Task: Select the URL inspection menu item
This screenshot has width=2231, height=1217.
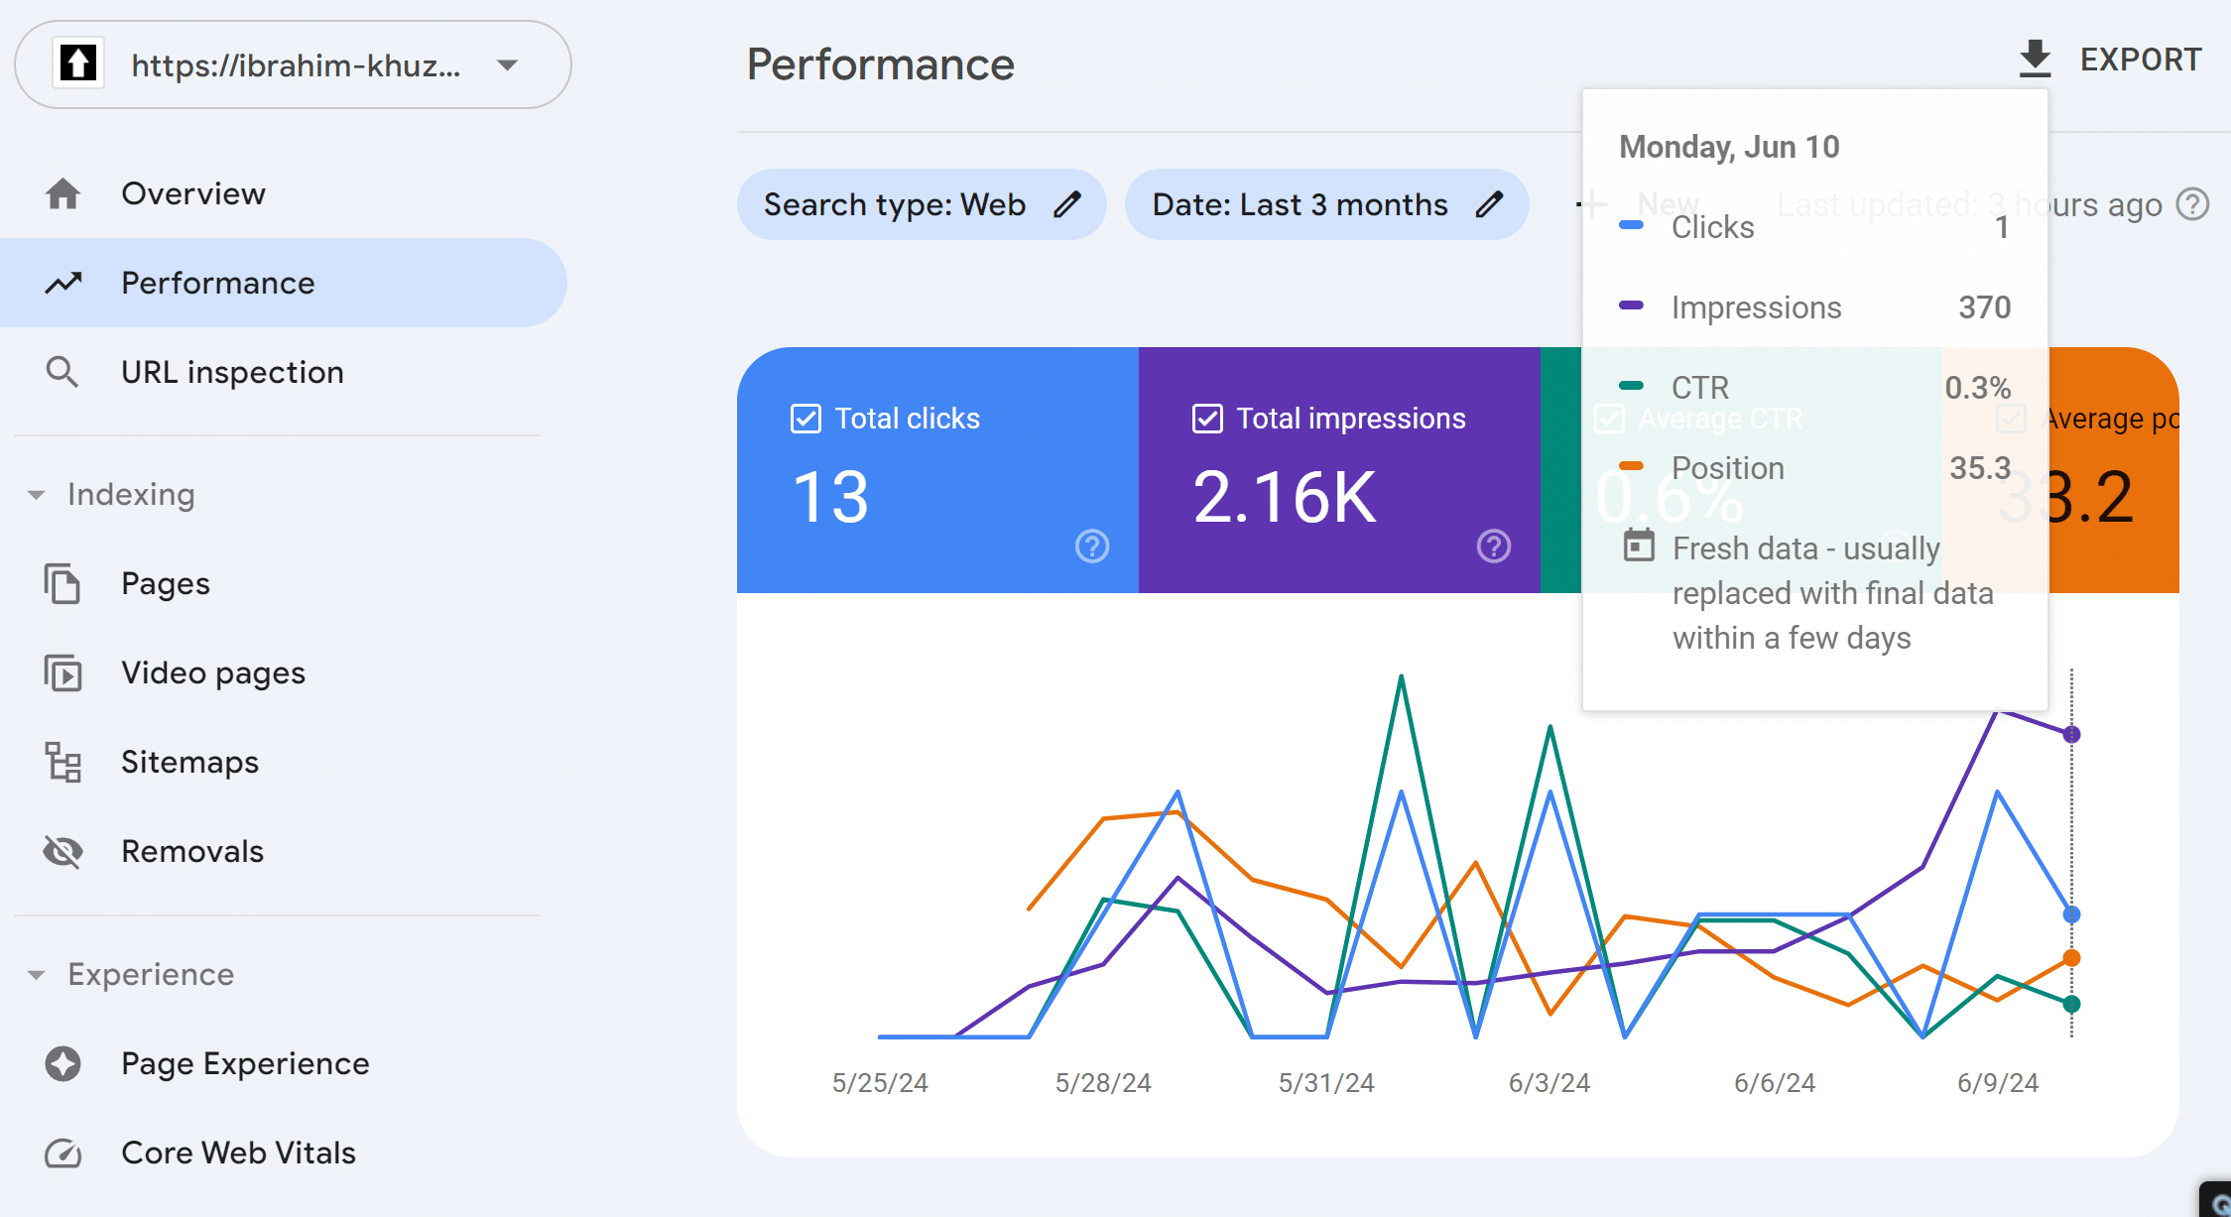Action: coord(232,370)
